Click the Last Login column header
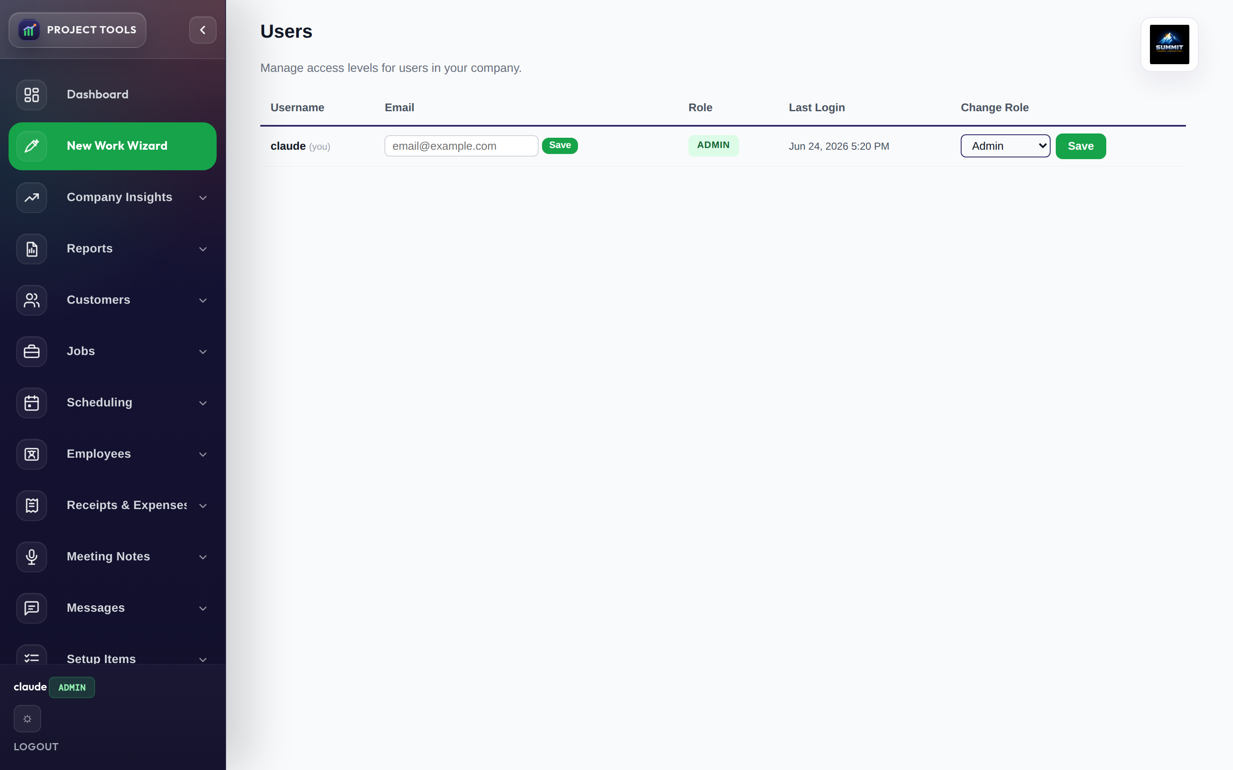Viewport: 1233px width, 770px height. click(817, 107)
